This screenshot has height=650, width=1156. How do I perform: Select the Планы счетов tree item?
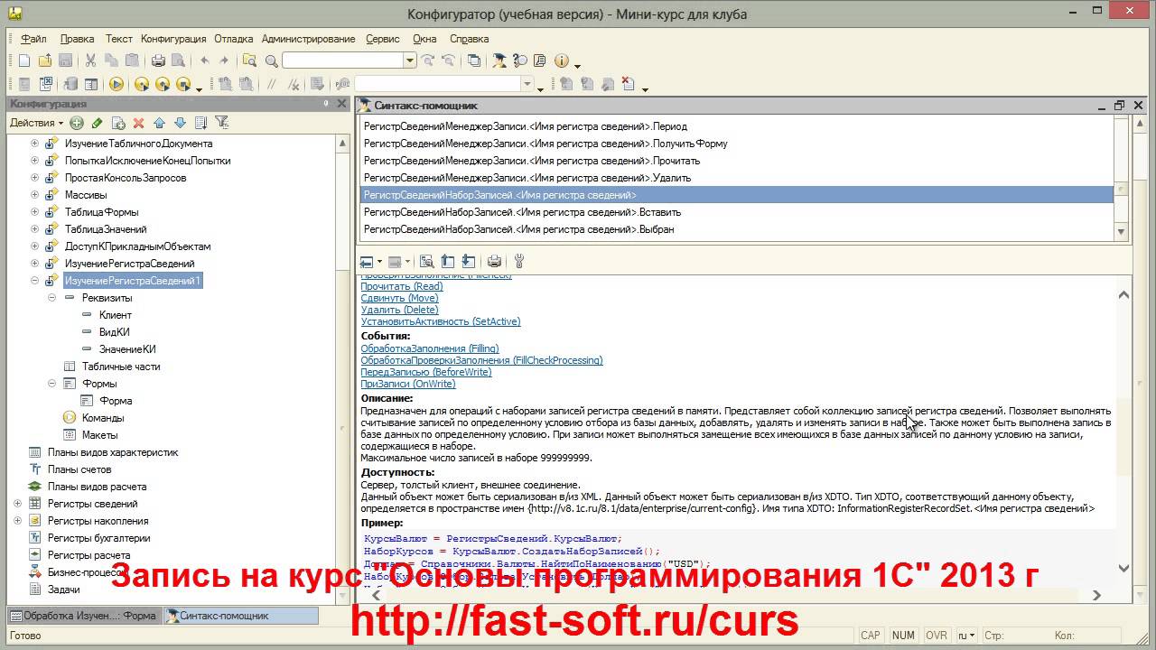coord(79,469)
